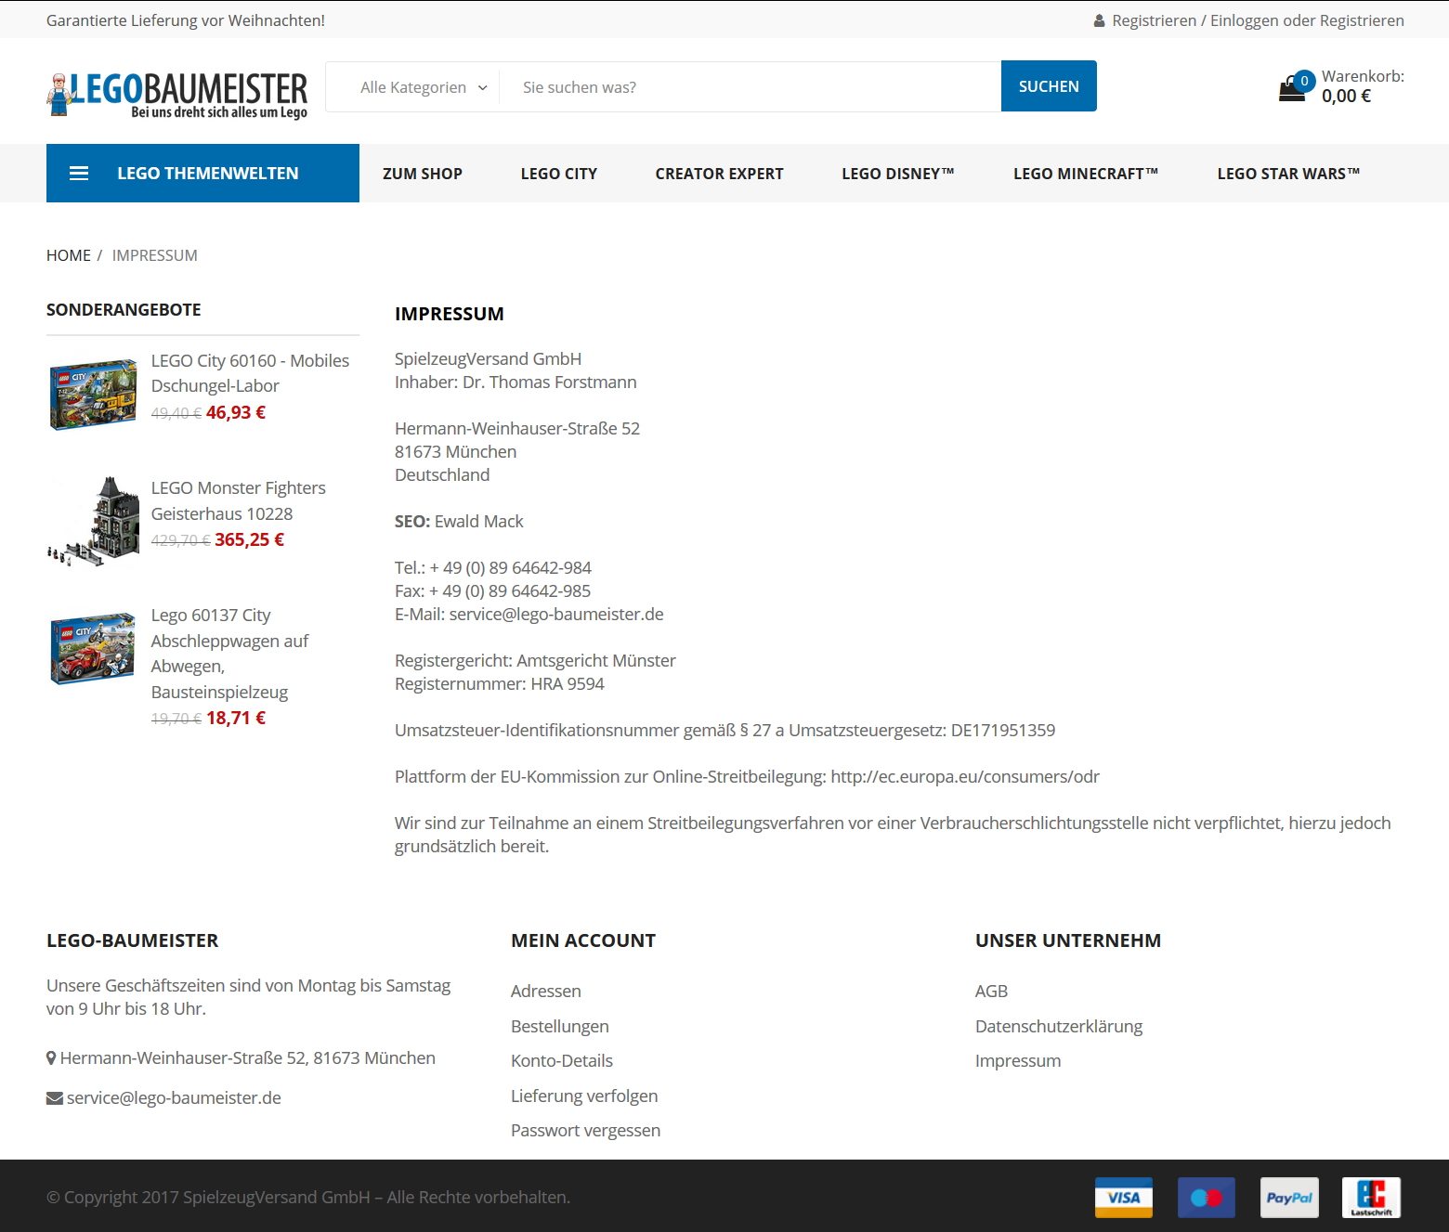Click the price 18,71 €
This screenshot has height=1232, width=1449.
[236, 719]
